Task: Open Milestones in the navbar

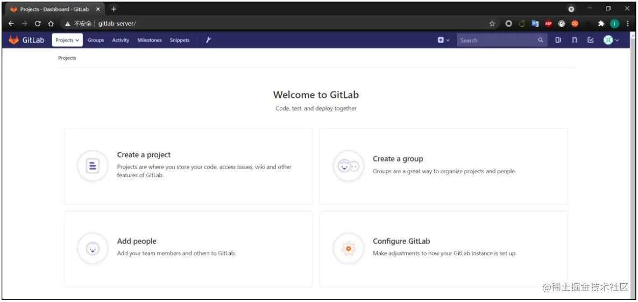Action: pos(150,40)
